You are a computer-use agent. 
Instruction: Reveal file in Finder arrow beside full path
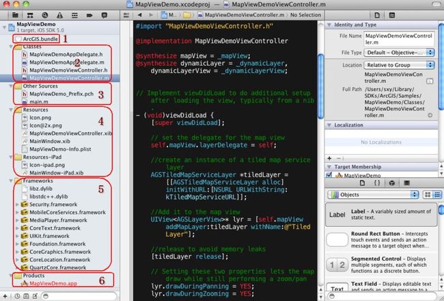point(430,115)
